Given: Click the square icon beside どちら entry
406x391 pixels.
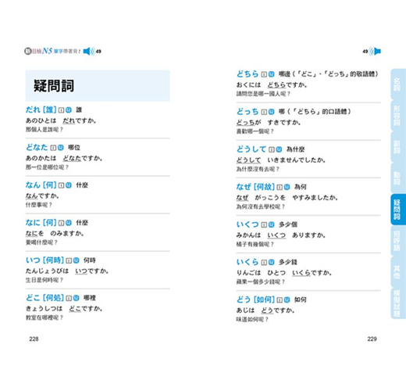Looking at the screenshot, I should (x=264, y=74).
